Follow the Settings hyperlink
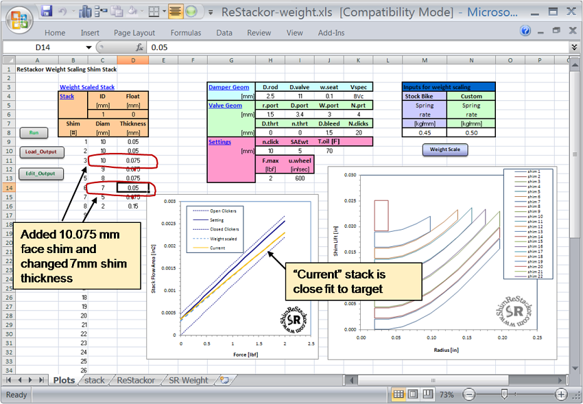This screenshot has width=583, height=404. point(219,141)
